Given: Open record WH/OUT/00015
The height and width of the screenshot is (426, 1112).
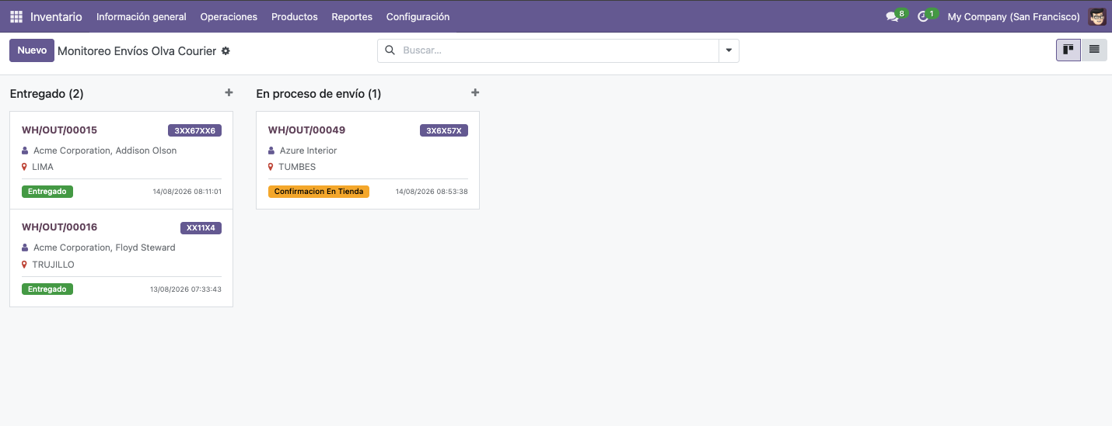Looking at the screenshot, I should (59, 130).
